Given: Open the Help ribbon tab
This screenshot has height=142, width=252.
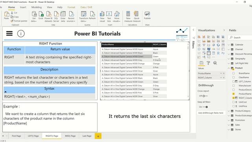Looking at the screenshot, I should [60, 7].
